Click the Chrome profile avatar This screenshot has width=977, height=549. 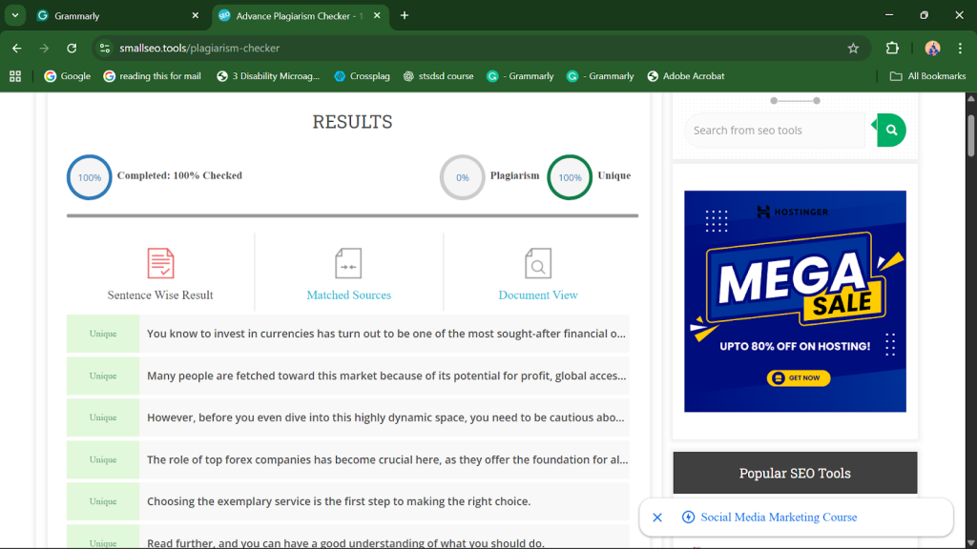point(932,49)
